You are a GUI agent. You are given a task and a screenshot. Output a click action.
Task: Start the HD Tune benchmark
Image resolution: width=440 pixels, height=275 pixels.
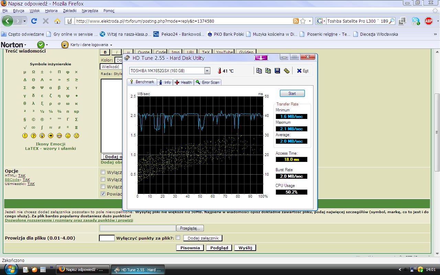[x=292, y=93]
